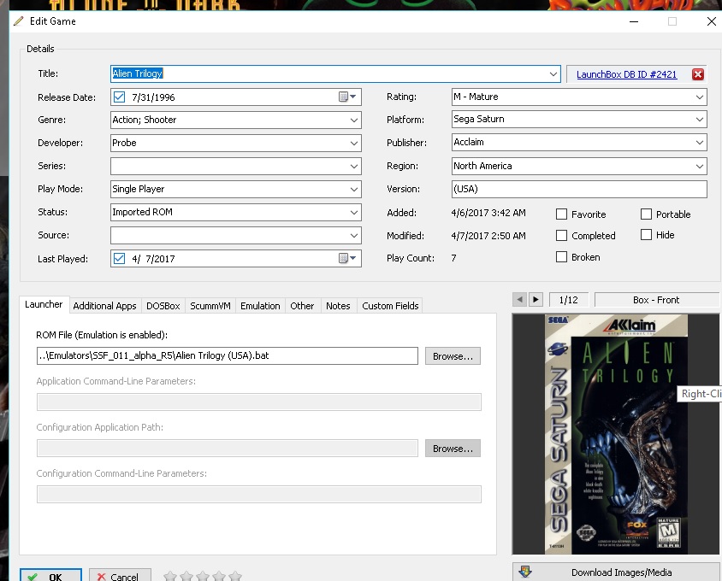Open the Publisher dropdown
Image resolution: width=722 pixels, height=581 pixels.
(700, 143)
